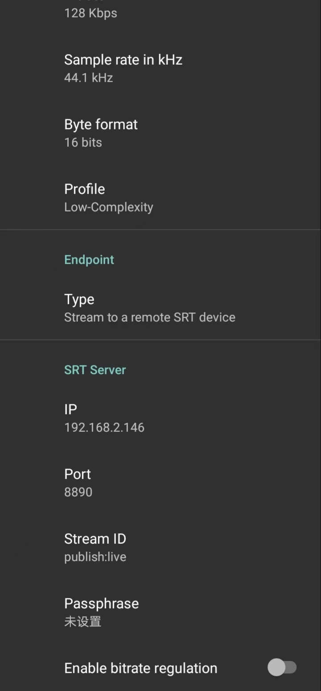
Task: Tap the bitrate regulation switch
Action: click(x=283, y=667)
